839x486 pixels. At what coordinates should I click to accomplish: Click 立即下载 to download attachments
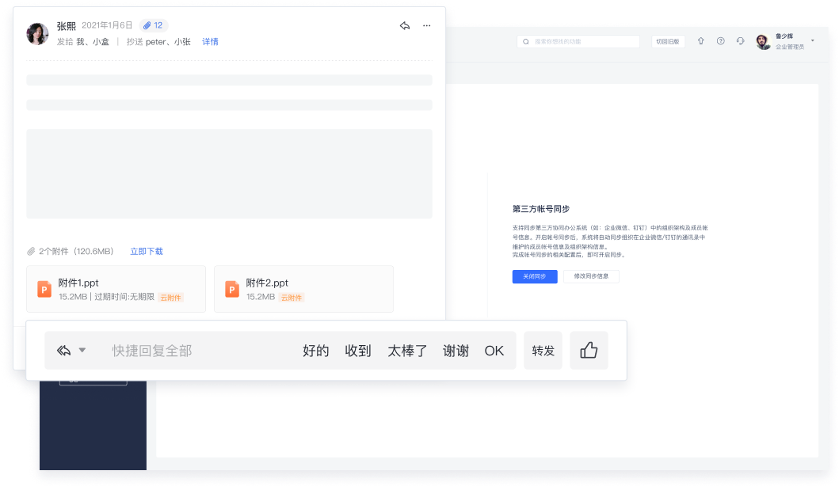click(147, 252)
